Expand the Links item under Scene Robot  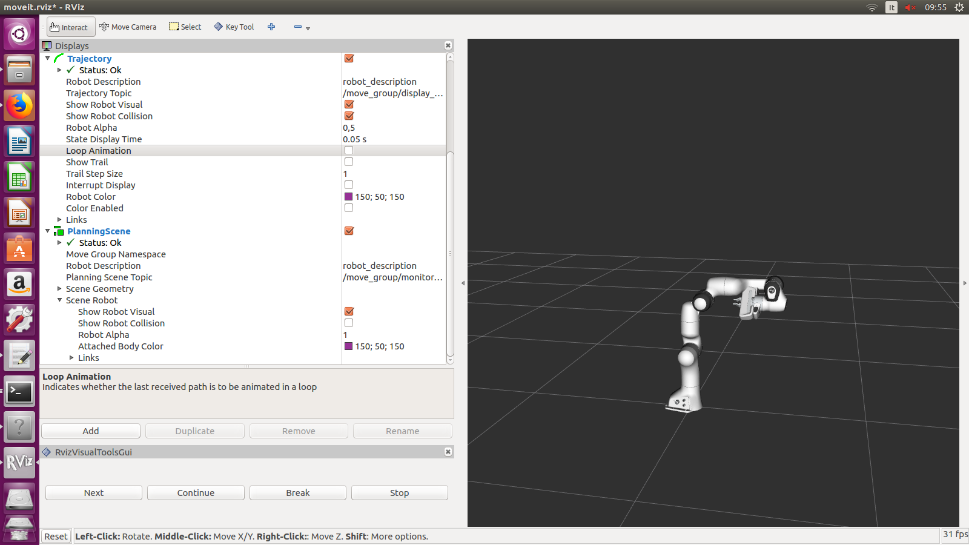[x=71, y=358]
